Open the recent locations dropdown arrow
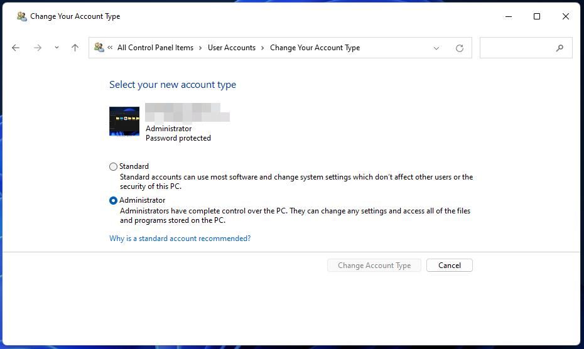Screen dimensions: 584x349 [57, 48]
